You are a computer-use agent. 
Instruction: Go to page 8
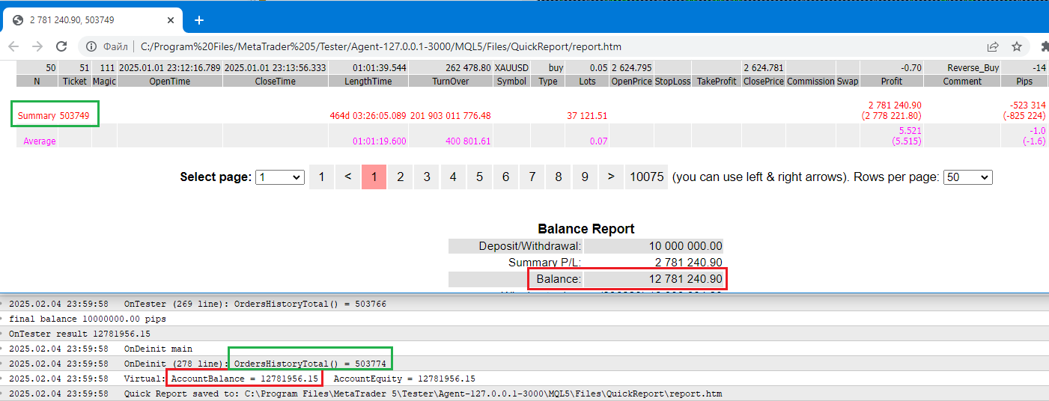click(559, 177)
